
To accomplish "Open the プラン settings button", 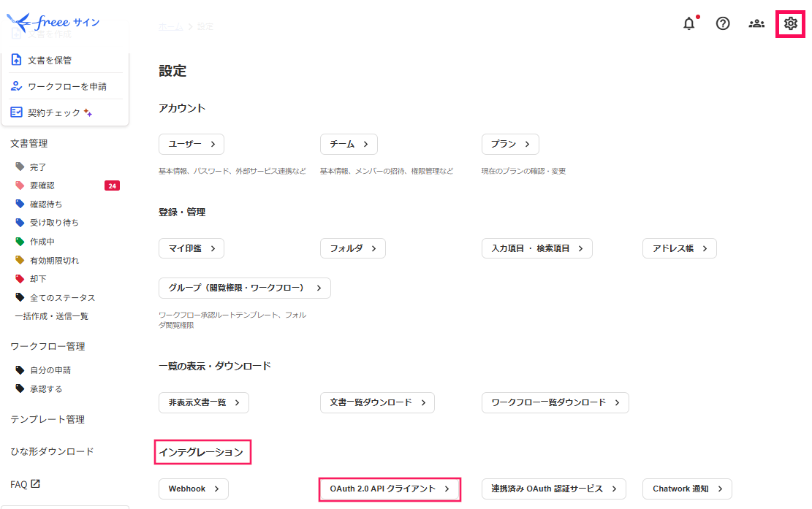I will [x=511, y=145].
